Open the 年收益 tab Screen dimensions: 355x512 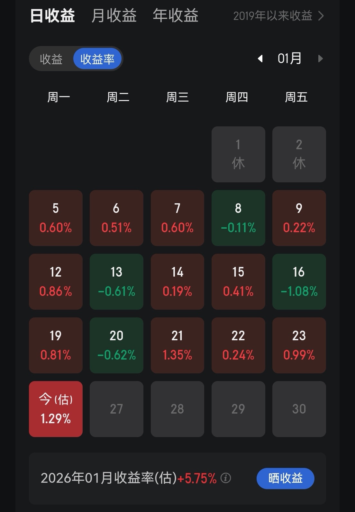(175, 16)
